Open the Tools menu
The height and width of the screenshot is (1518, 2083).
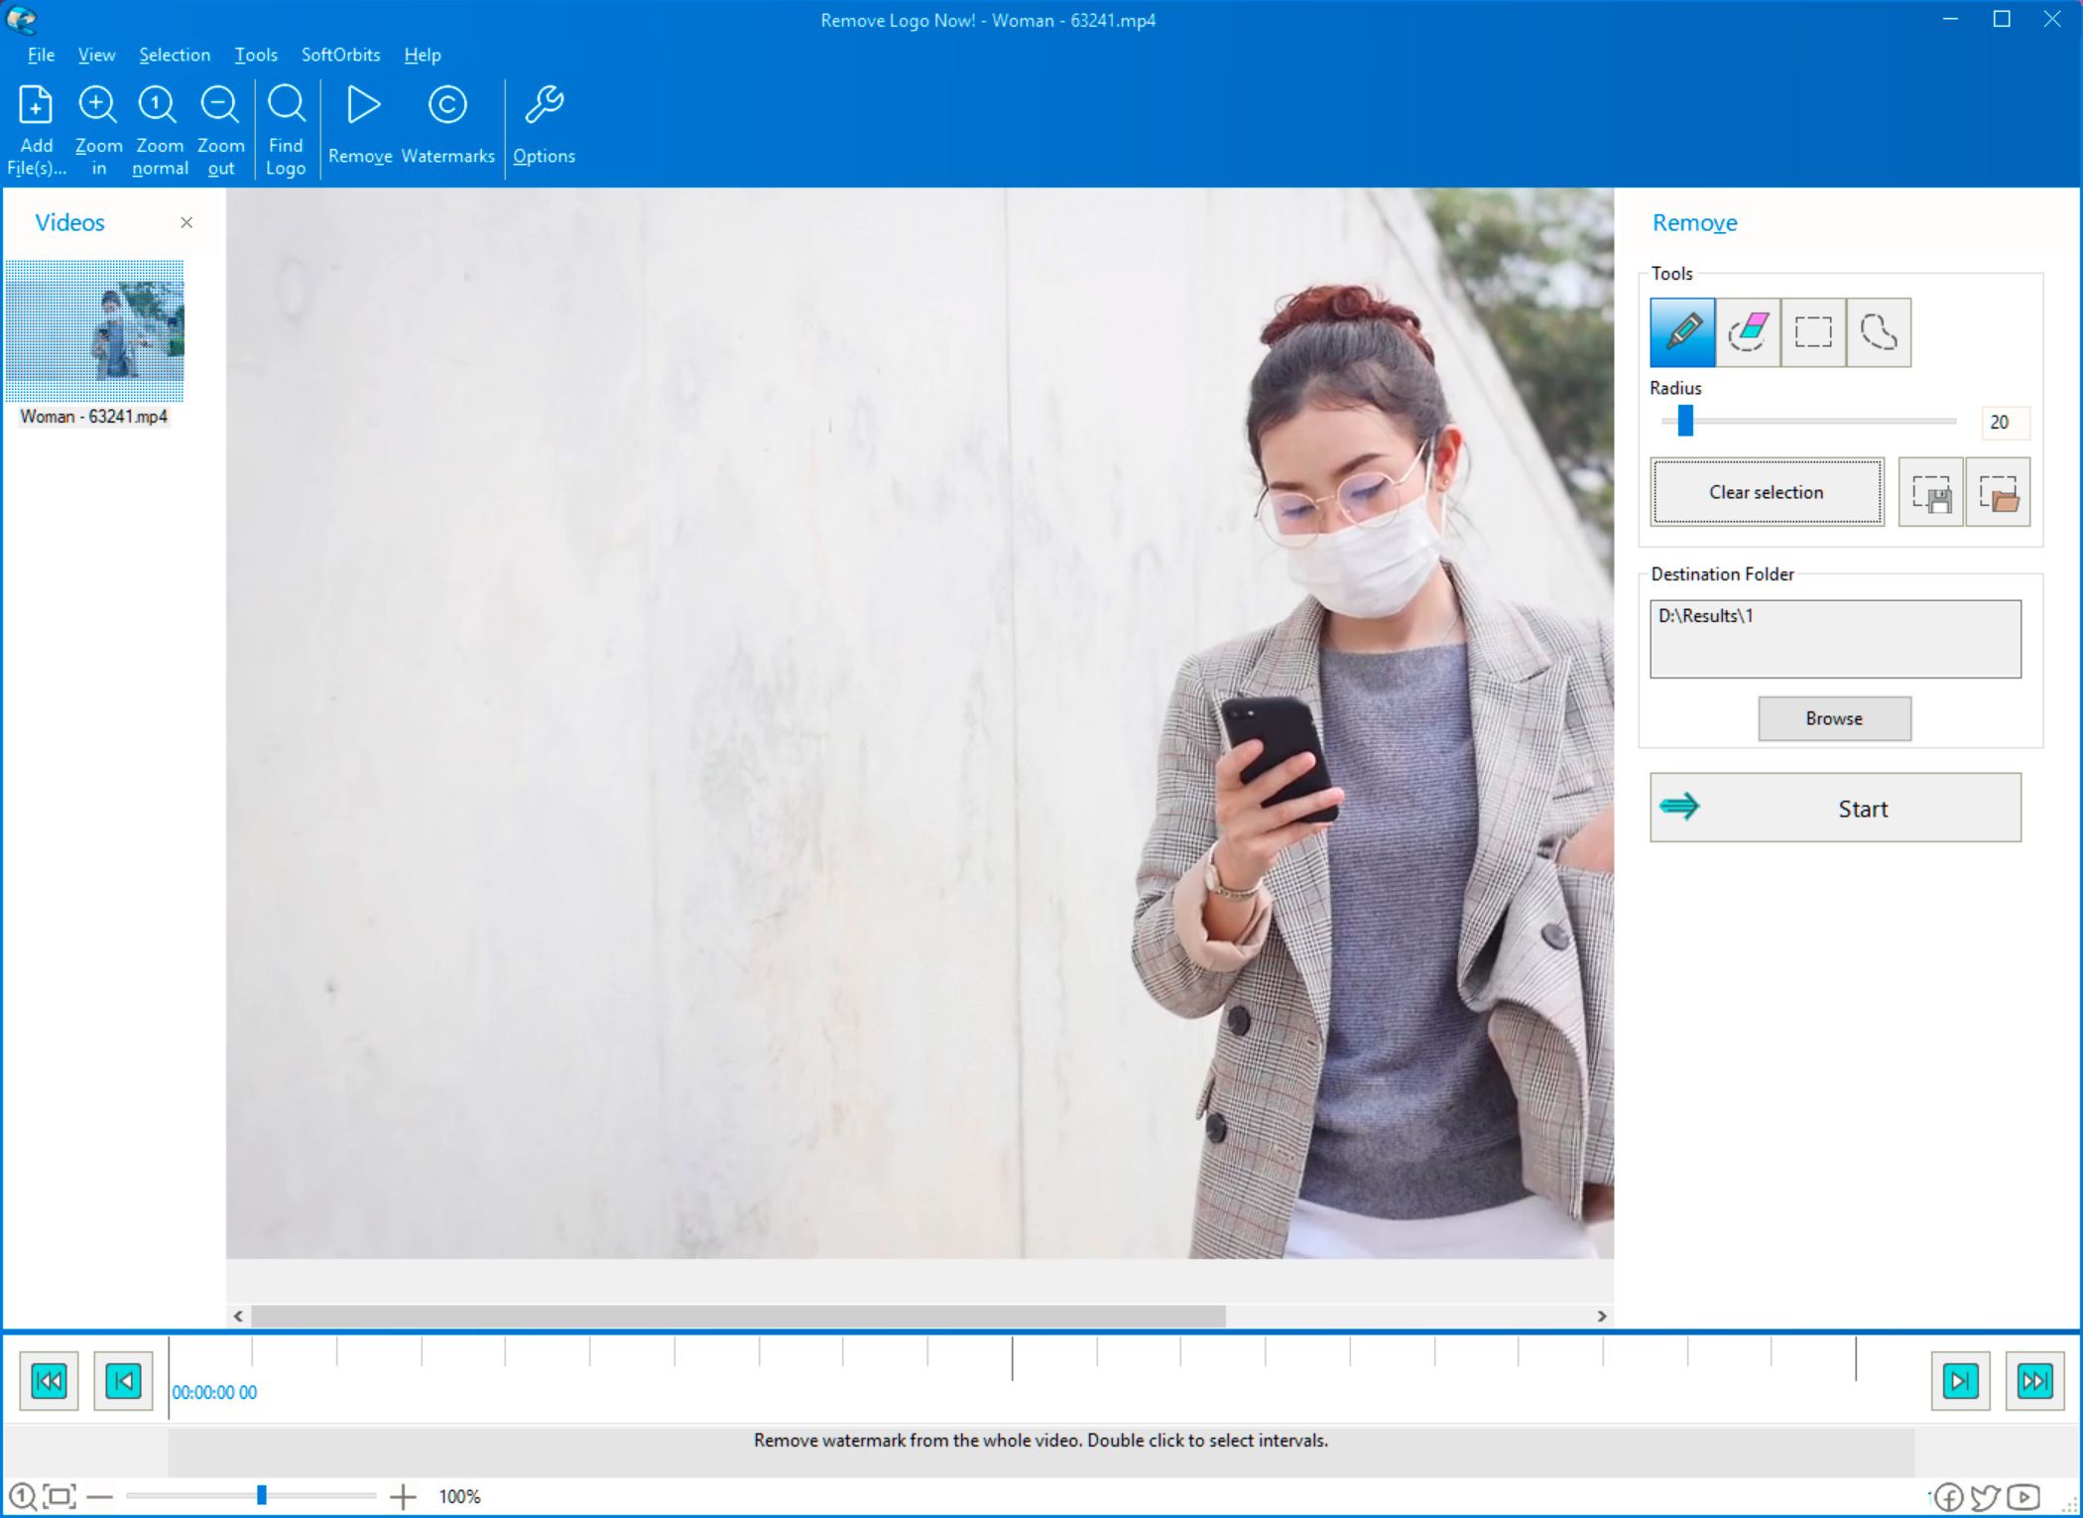coord(256,55)
